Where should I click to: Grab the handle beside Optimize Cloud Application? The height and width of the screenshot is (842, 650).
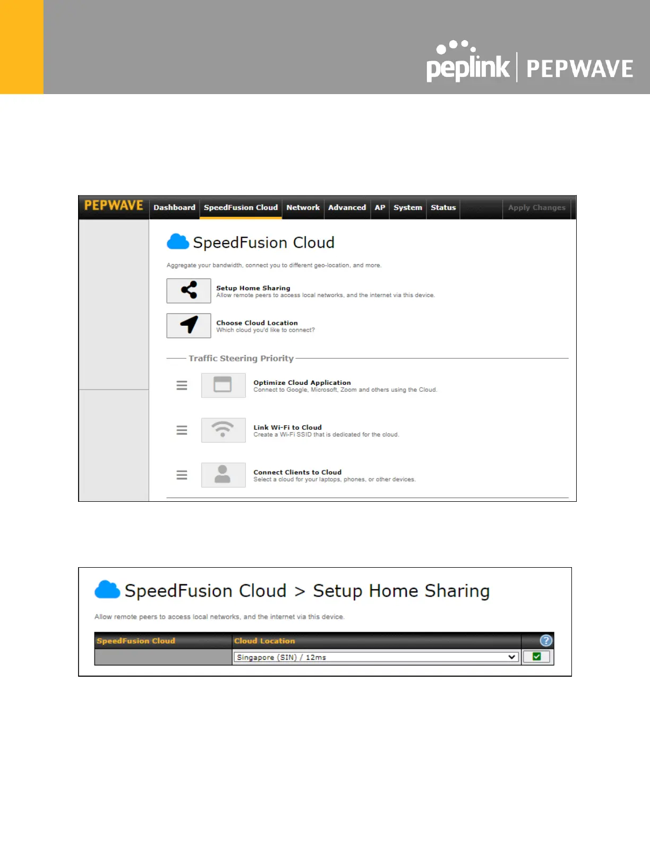(182, 385)
